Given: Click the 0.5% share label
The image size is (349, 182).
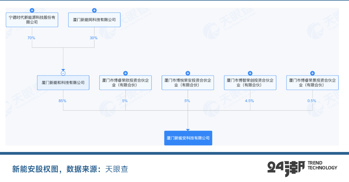Looking at the screenshot, I should click(312, 101).
